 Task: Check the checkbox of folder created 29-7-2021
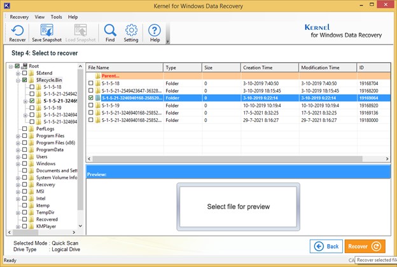pyautogui.click(x=91, y=120)
